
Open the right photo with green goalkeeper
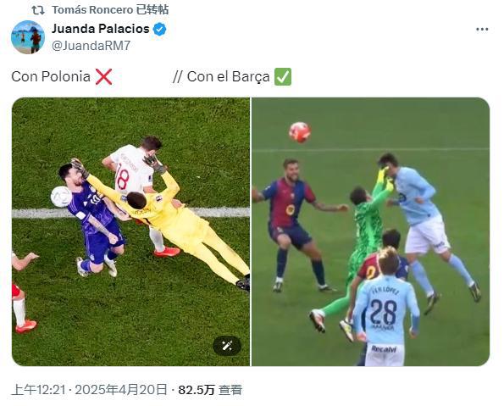[371, 231]
